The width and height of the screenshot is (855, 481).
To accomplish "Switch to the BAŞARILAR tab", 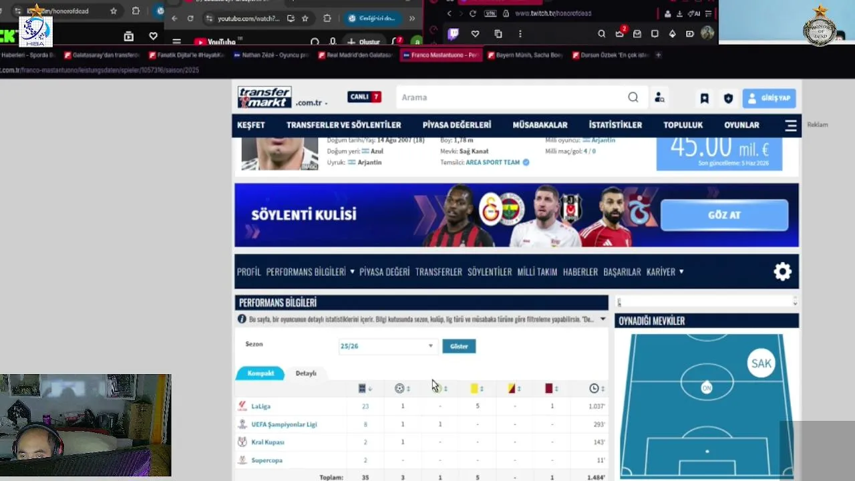I will pyautogui.click(x=622, y=272).
